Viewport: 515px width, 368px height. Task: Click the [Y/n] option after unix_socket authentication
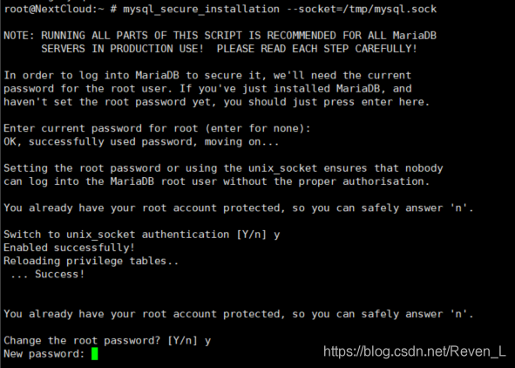click(251, 235)
